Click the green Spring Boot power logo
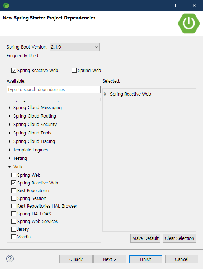This screenshot has height=269, width=203. tap(189, 23)
